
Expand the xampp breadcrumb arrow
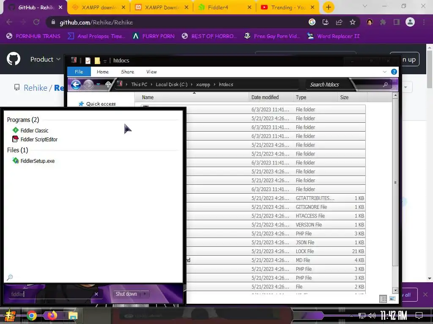click(214, 84)
